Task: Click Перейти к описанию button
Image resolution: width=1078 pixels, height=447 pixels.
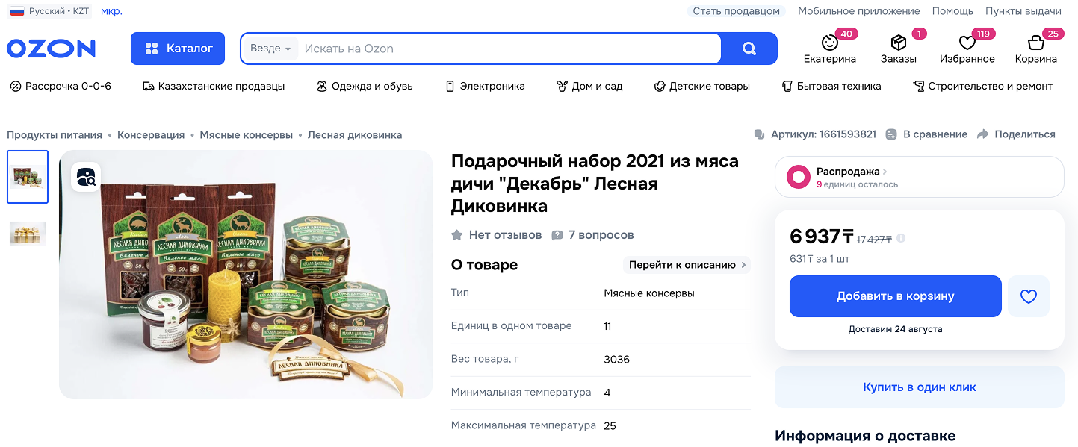Action: tap(687, 265)
